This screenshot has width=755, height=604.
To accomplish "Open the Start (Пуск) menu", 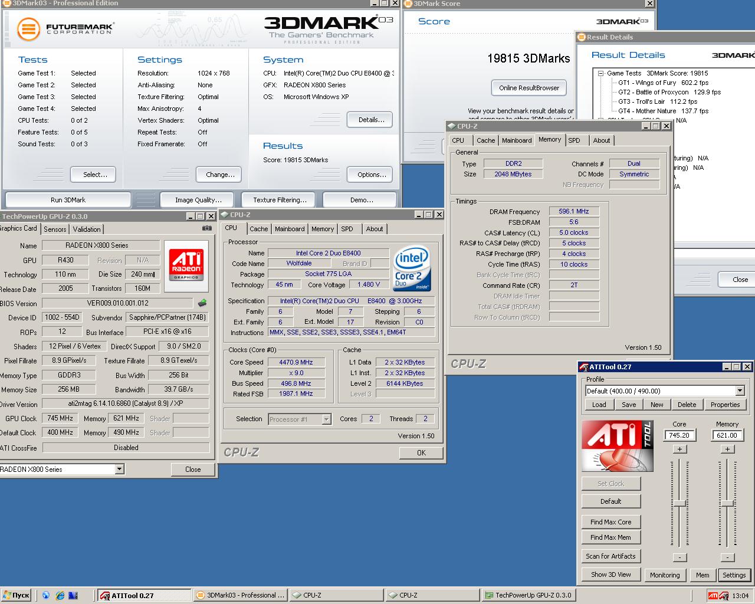I will pyautogui.click(x=17, y=595).
